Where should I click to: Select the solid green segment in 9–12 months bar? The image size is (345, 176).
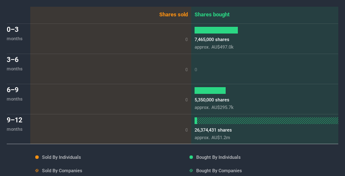point(196,121)
